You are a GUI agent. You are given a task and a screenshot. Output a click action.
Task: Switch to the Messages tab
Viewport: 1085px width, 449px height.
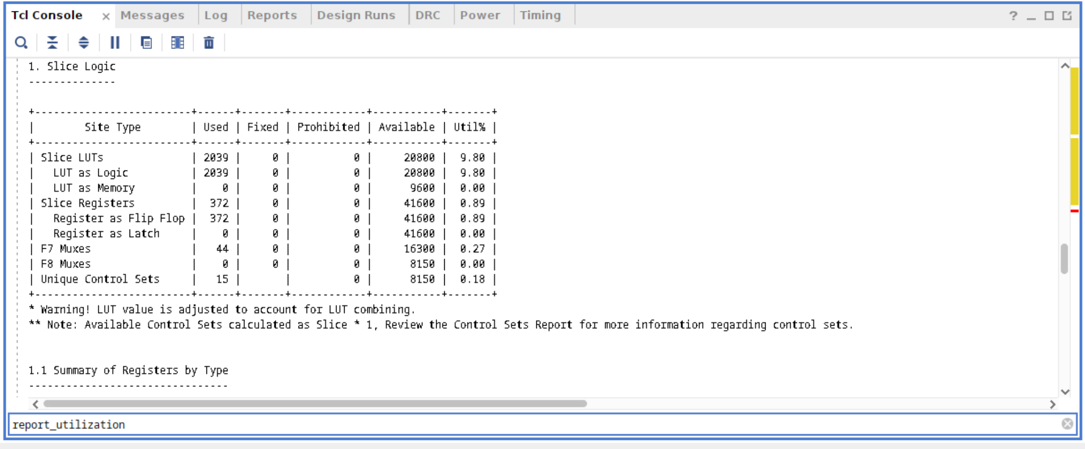pyautogui.click(x=152, y=15)
